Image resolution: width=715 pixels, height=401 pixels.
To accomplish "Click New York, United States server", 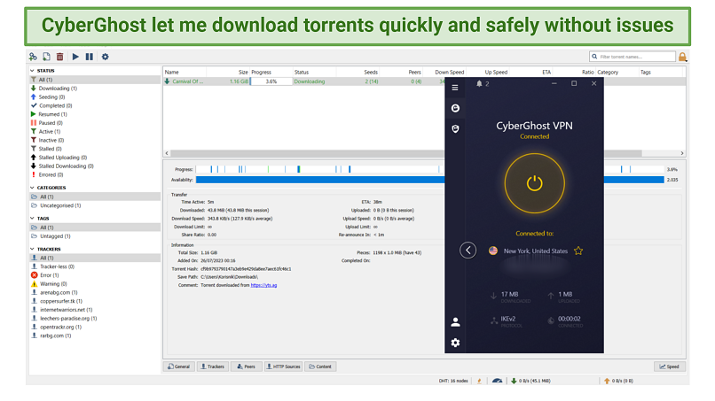I will (535, 251).
